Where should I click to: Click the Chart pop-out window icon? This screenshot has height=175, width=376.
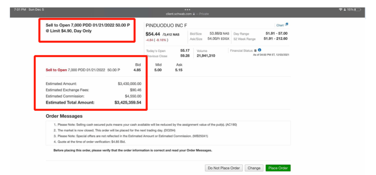[x=286, y=25]
